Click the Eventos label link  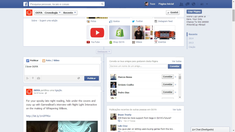click(x=162, y=42)
